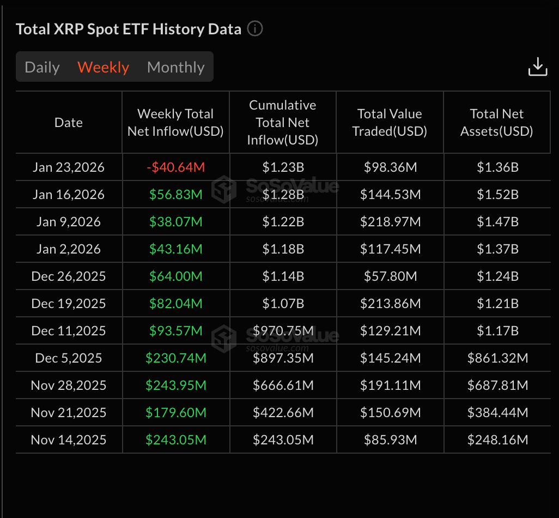Click the Dec 26,2025 row date
Screen dimensions: 559x518
point(68,276)
